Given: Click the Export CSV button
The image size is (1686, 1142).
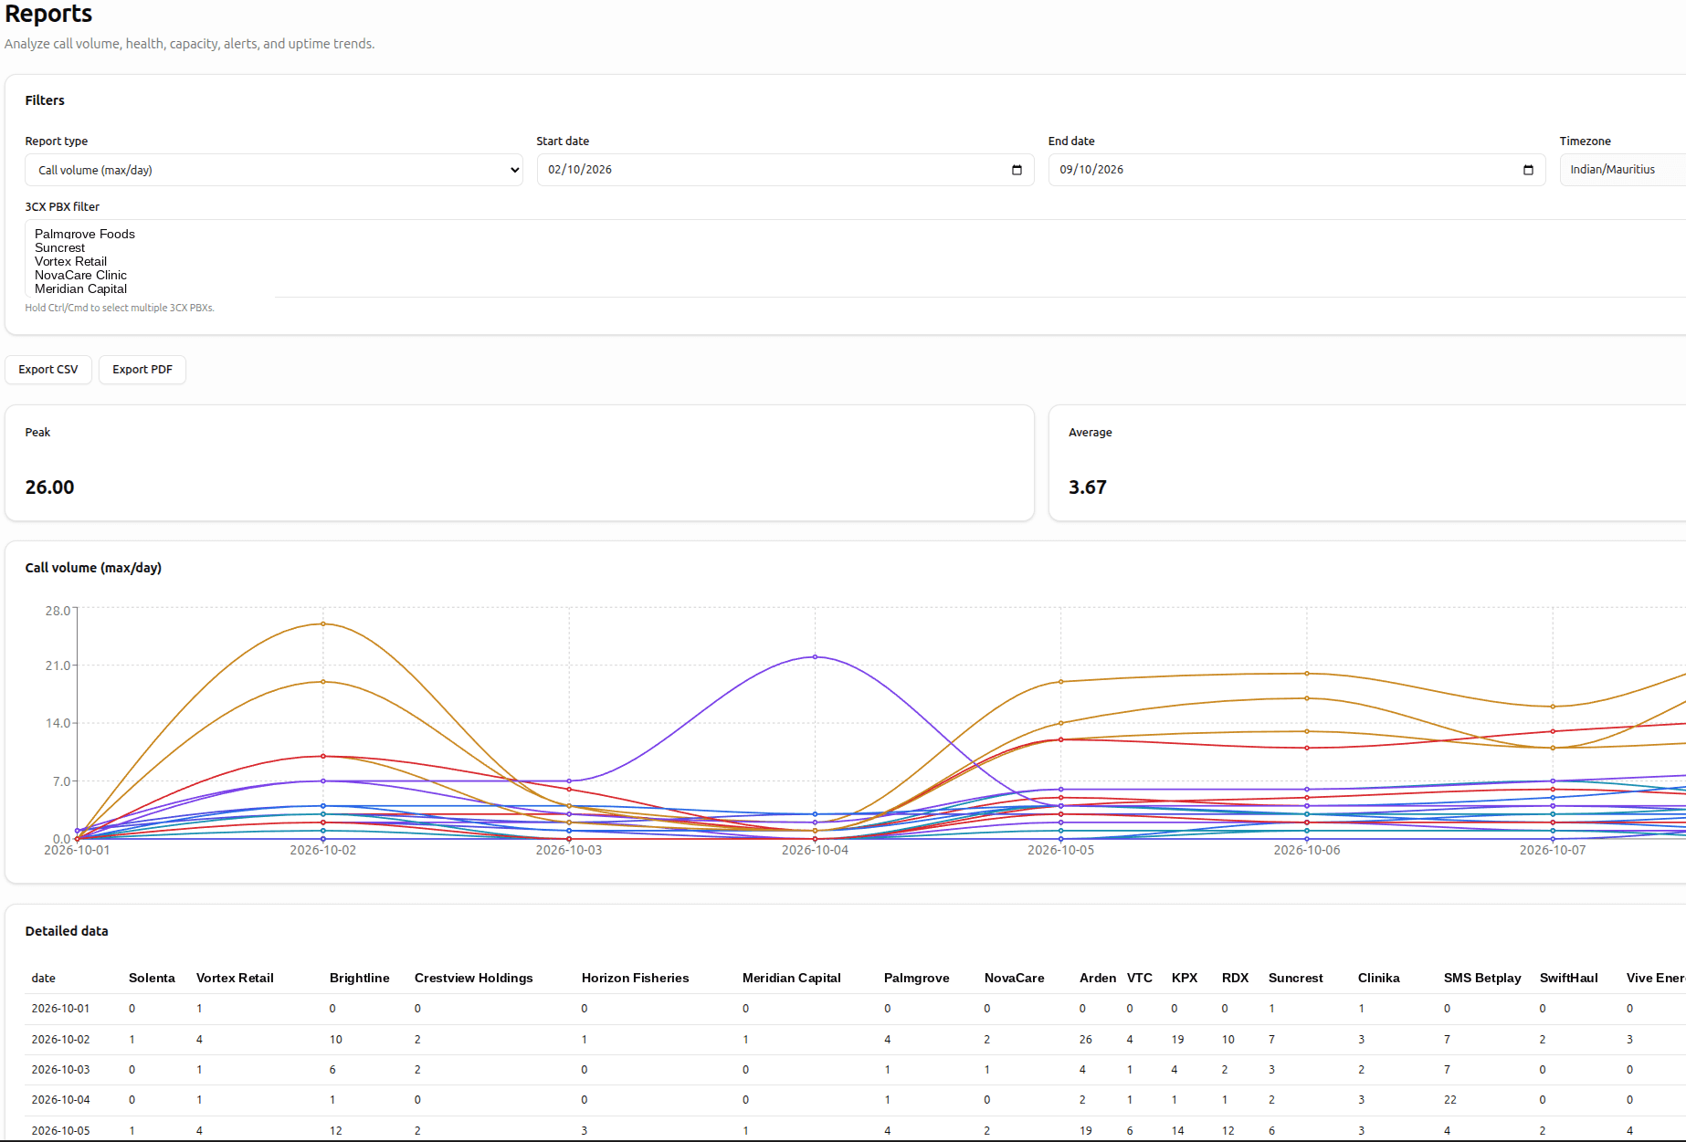Looking at the screenshot, I should pos(48,370).
